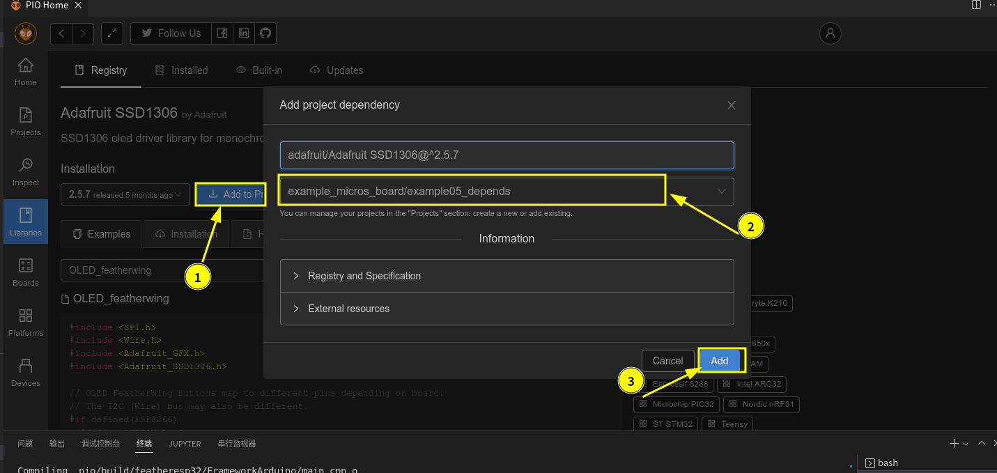Open the Devices sidebar section
Screen dimensions: 997x473
tap(25, 373)
